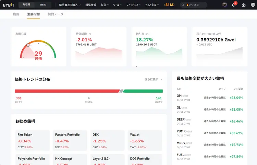Open the 契約データ tab
This screenshot has width=257, height=165.
pyautogui.click(x=56, y=14)
